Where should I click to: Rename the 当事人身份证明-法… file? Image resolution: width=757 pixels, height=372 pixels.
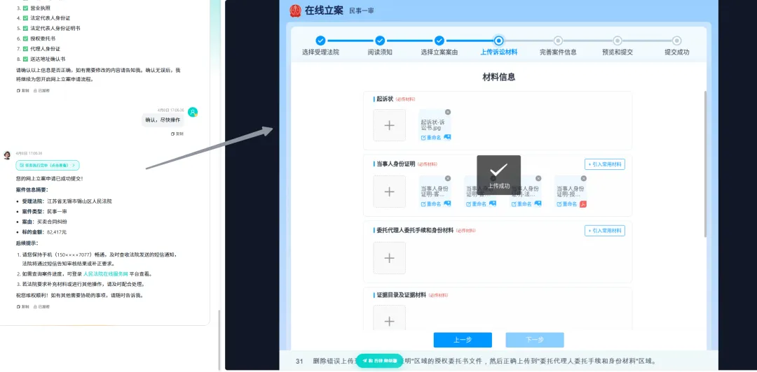pyautogui.click(x=522, y=203)
